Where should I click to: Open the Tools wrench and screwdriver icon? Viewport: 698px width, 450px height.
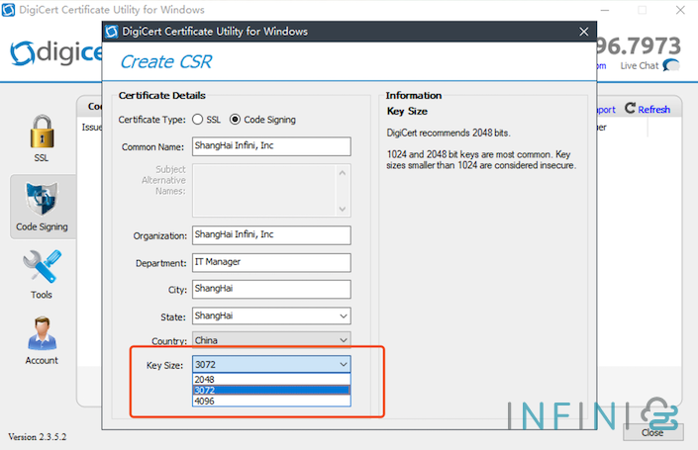(x=42, y=266)
